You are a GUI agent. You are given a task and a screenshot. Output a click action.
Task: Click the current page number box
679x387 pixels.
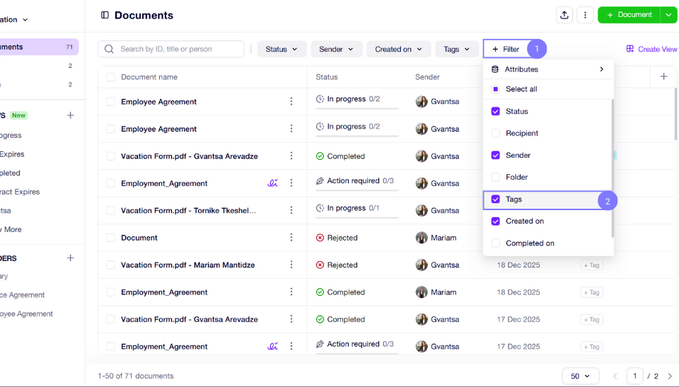[635, 376]
